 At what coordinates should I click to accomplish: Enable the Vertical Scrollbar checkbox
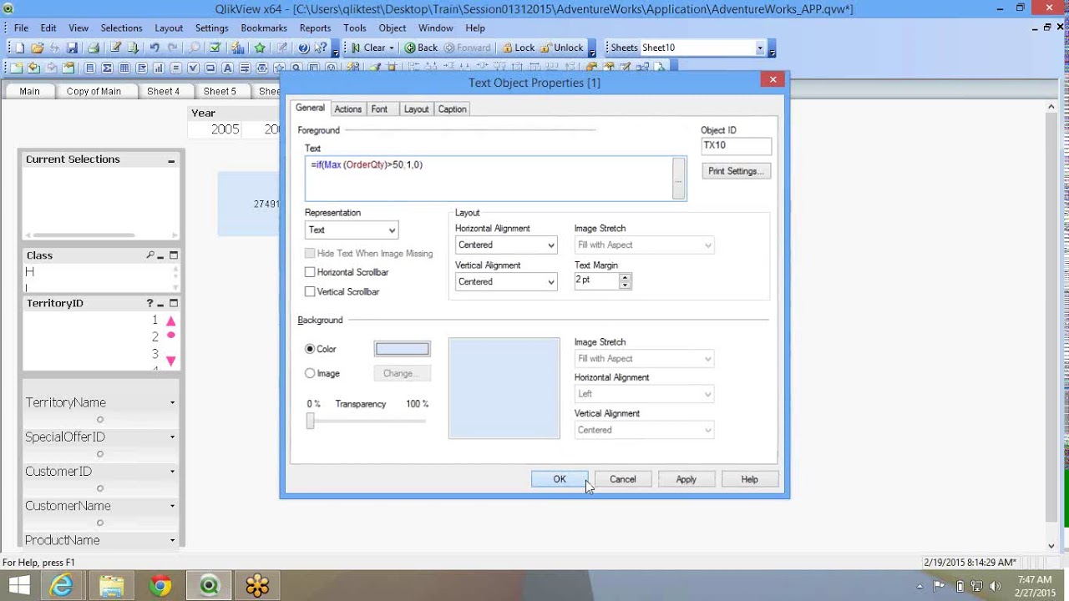tap(310, 292)
